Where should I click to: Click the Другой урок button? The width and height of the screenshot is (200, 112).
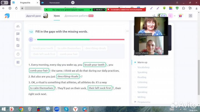coord(33,16)
